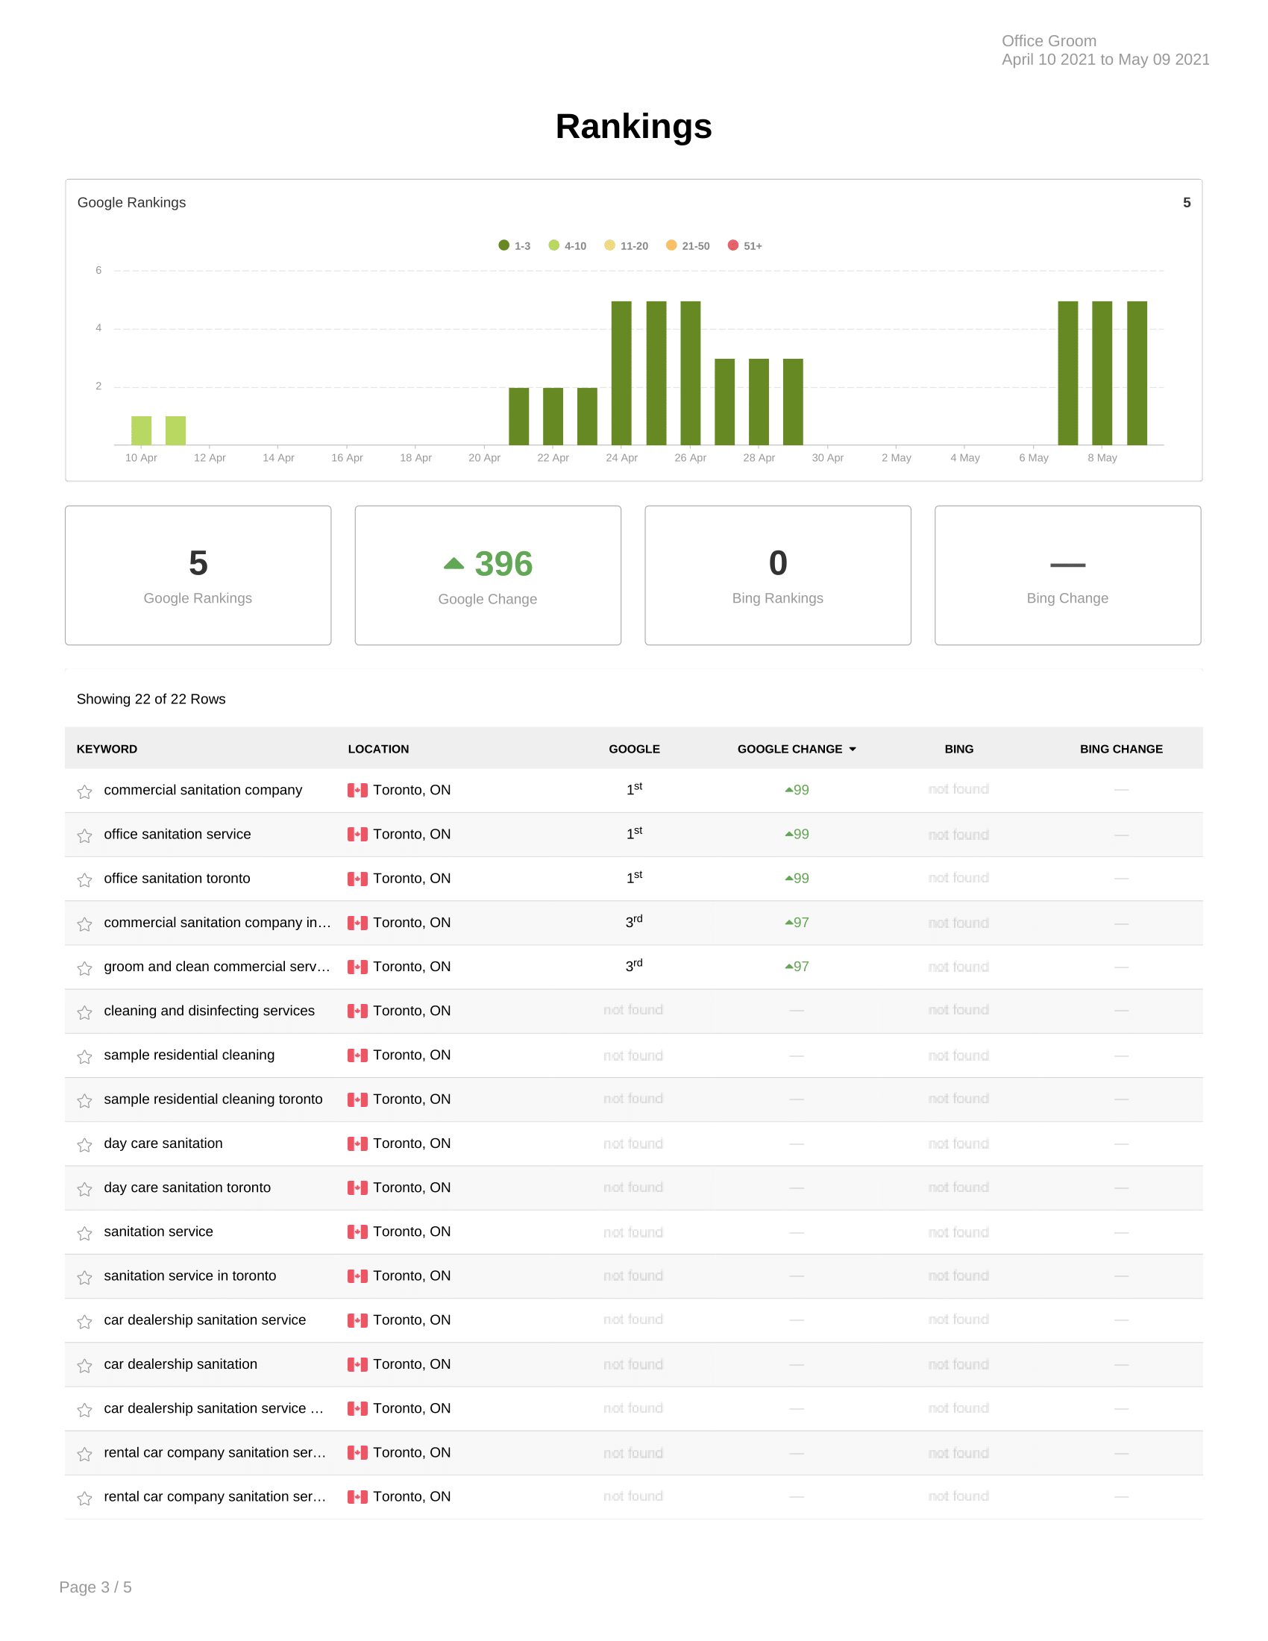Star the sanitation service keyword row
This screenshot has height=1641, width=1268.
(84, 1233)
